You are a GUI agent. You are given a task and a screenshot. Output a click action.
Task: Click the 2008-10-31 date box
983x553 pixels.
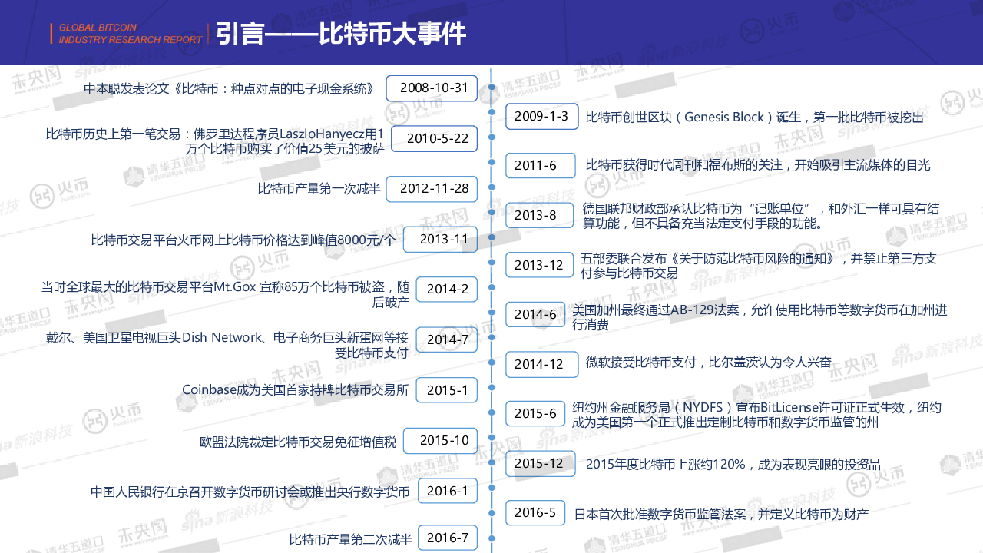(x=432, y=88)
